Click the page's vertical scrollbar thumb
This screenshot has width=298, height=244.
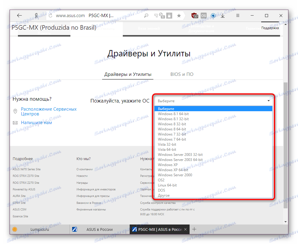[285, 145]
